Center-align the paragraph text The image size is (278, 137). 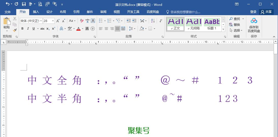pos(106,29)
